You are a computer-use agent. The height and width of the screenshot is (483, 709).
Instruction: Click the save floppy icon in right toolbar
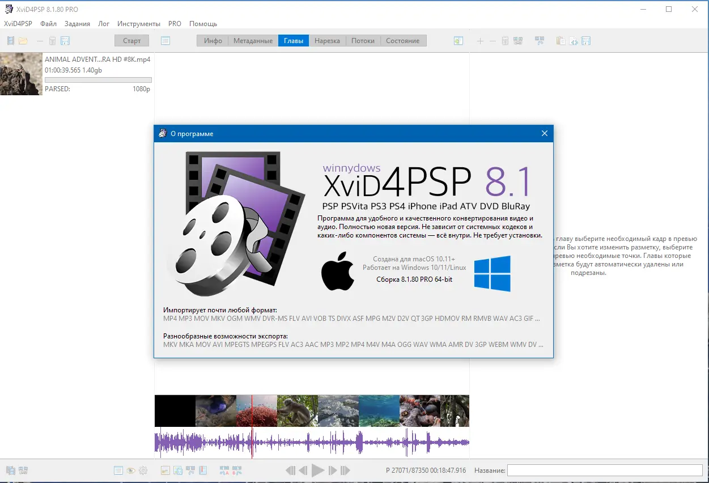click(587, 41)
